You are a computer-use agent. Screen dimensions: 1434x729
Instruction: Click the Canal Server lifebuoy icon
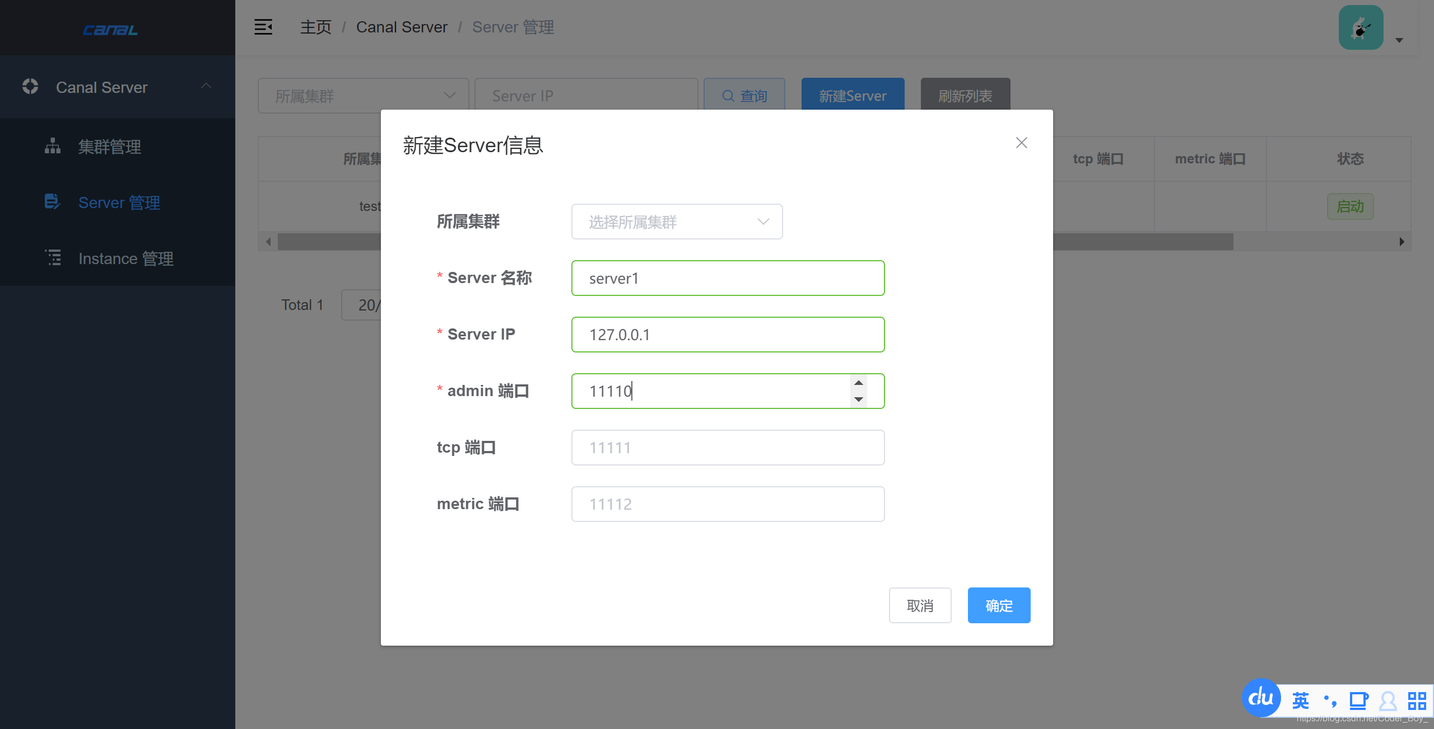pos(30,86)
